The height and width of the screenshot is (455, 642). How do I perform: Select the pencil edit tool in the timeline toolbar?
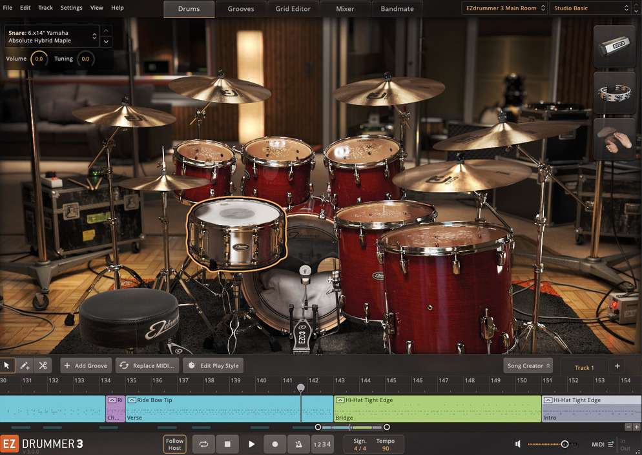coord(25,365)
